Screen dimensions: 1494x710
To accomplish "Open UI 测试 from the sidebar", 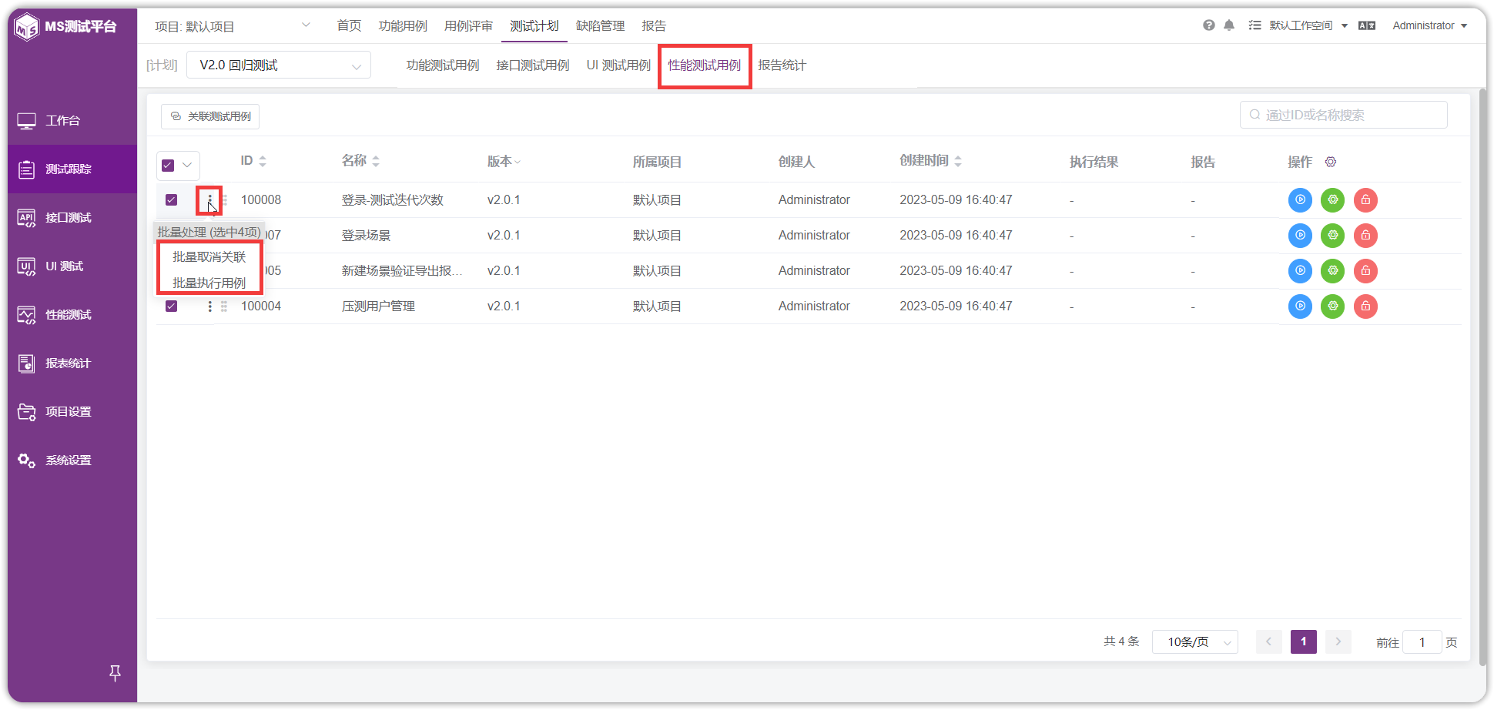I will tap(72, 266).
